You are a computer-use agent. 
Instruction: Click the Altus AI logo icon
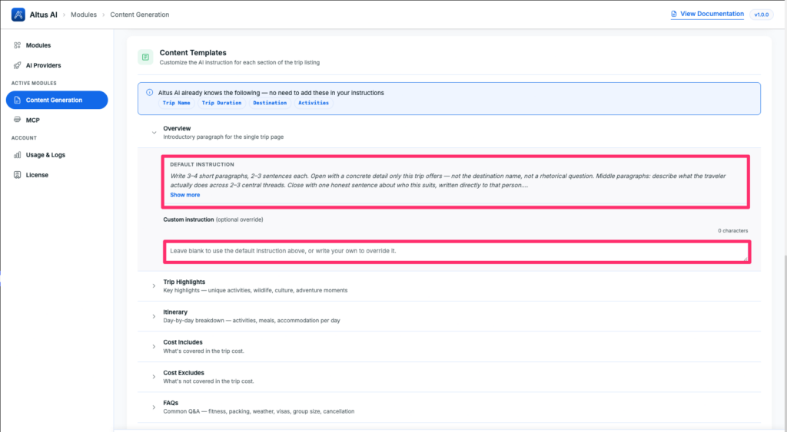18,15
